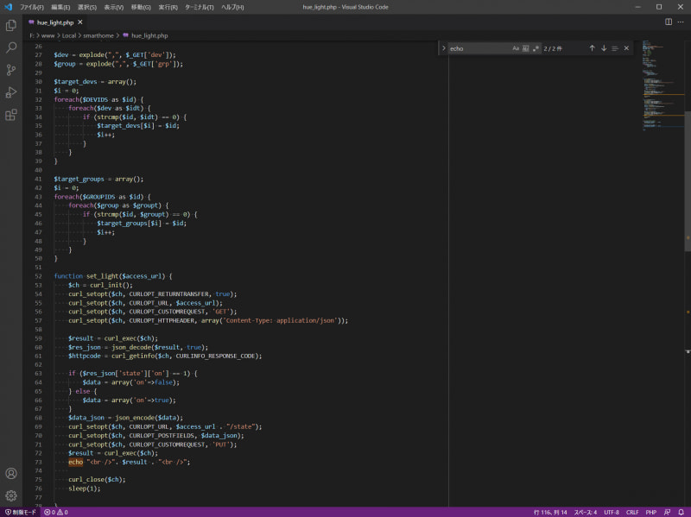Open the Explorer view in the activity bar
The width and height of the screenshot is (691, 517).
click(11, 26)
